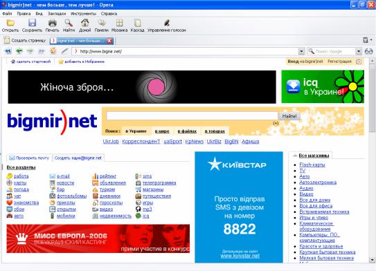Open the Афиша link
376x271 pixels.
250,142
